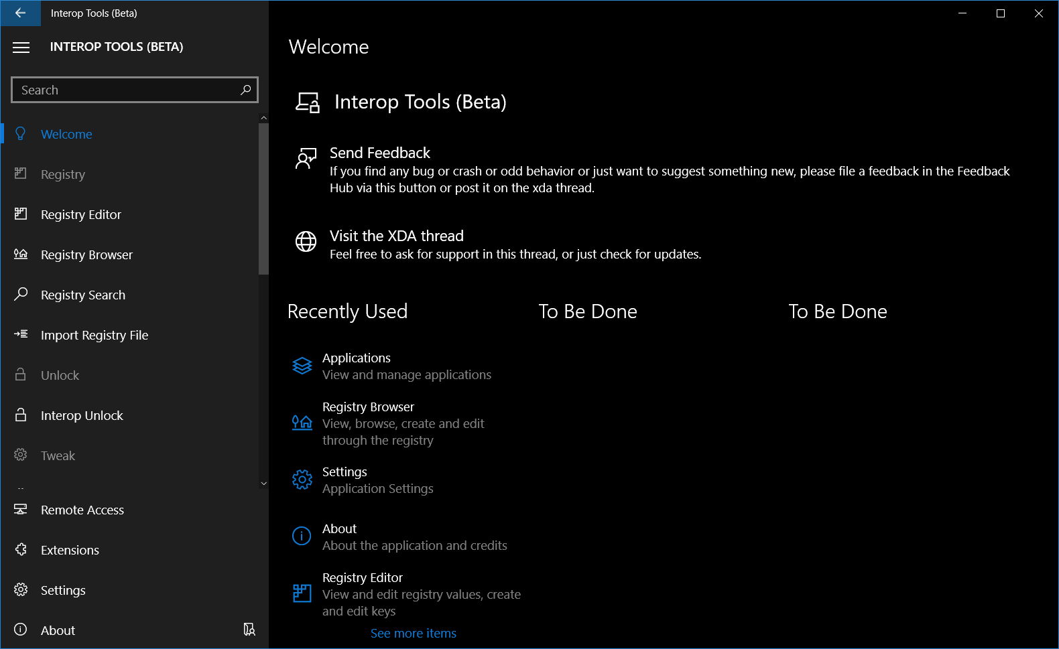Click the blue Registry Browser icon in Recently Used

point(302,422)
